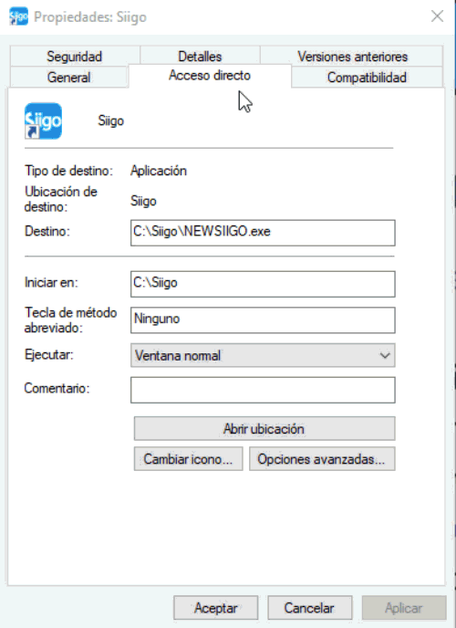
Task: Click in the empty Comentario field
Action: click(263, 390)
